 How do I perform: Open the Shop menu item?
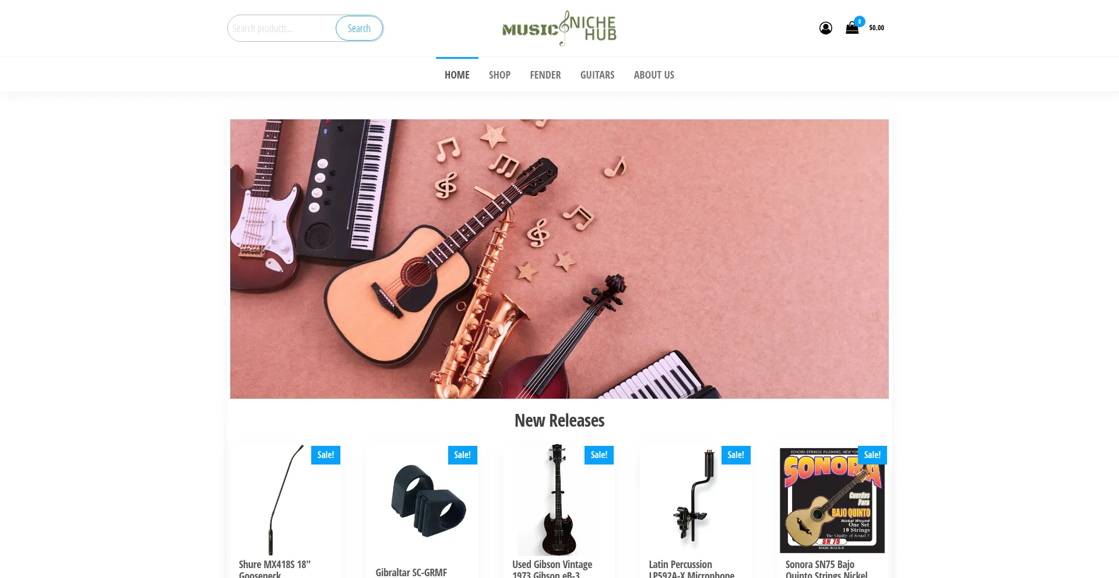(499, 75)
